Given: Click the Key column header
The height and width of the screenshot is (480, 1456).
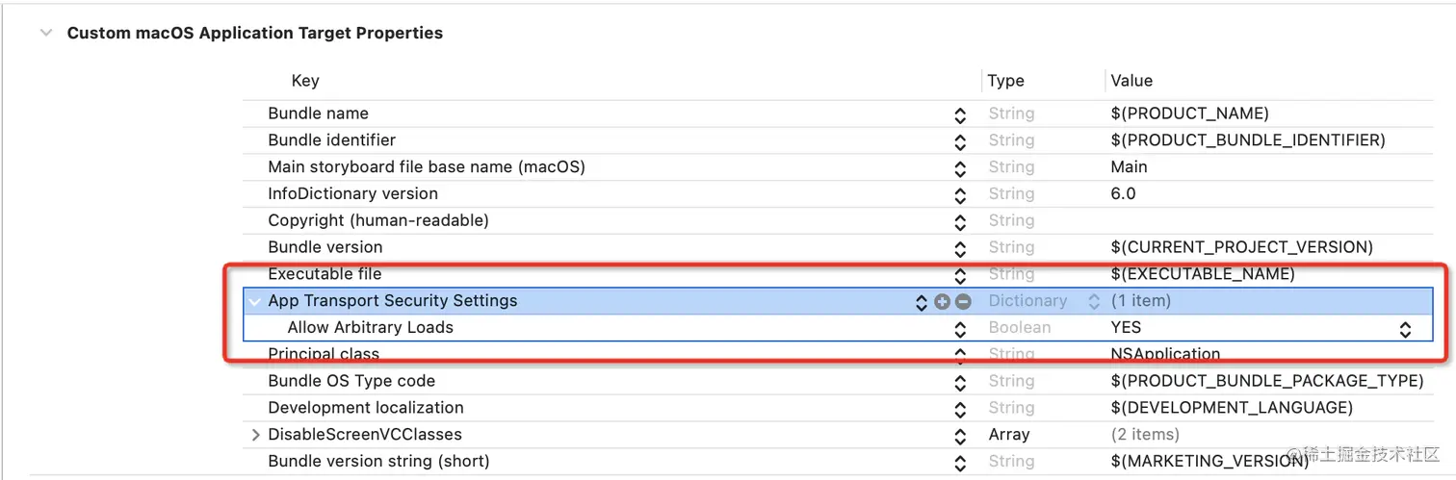Looking at the screenshot, I should click(x=305, y=81).
